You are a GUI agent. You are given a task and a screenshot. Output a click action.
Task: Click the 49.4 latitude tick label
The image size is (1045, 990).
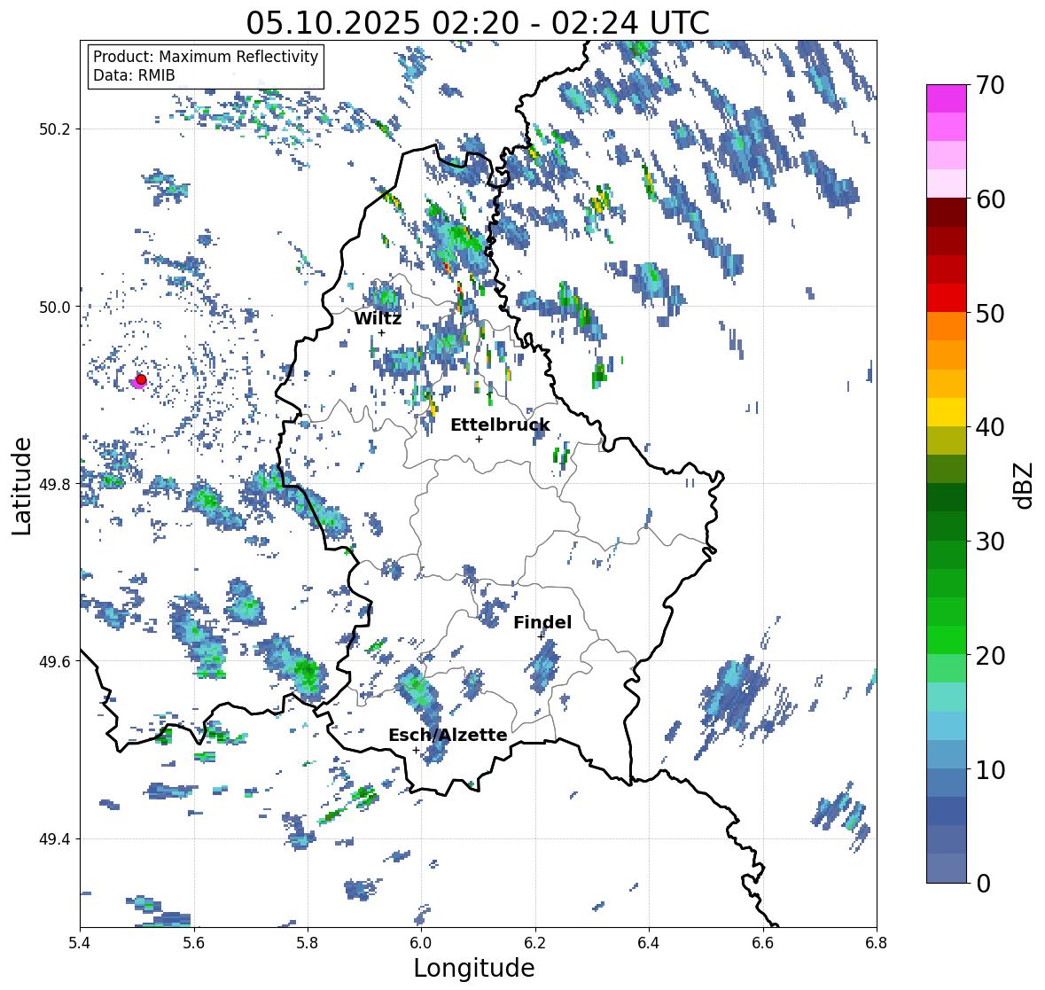click(55, 839)
